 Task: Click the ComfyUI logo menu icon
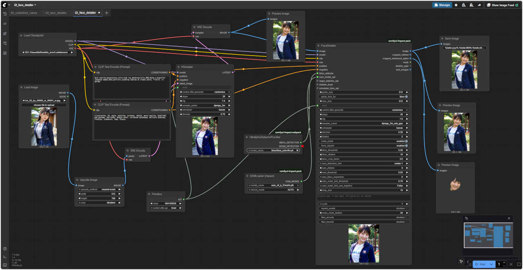(4, 5)
